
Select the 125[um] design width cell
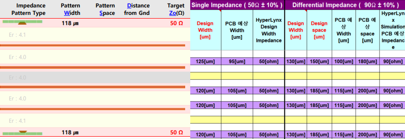pyautogui.click(x=205, y=61)
